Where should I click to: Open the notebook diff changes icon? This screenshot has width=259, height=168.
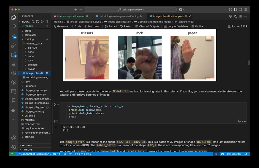(x=235, y=16)
